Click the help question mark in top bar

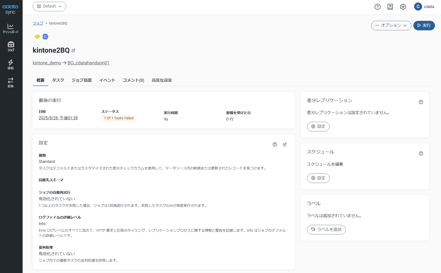377,7
